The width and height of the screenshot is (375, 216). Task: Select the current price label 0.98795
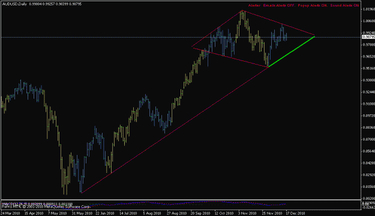click(x=368, y=37)
